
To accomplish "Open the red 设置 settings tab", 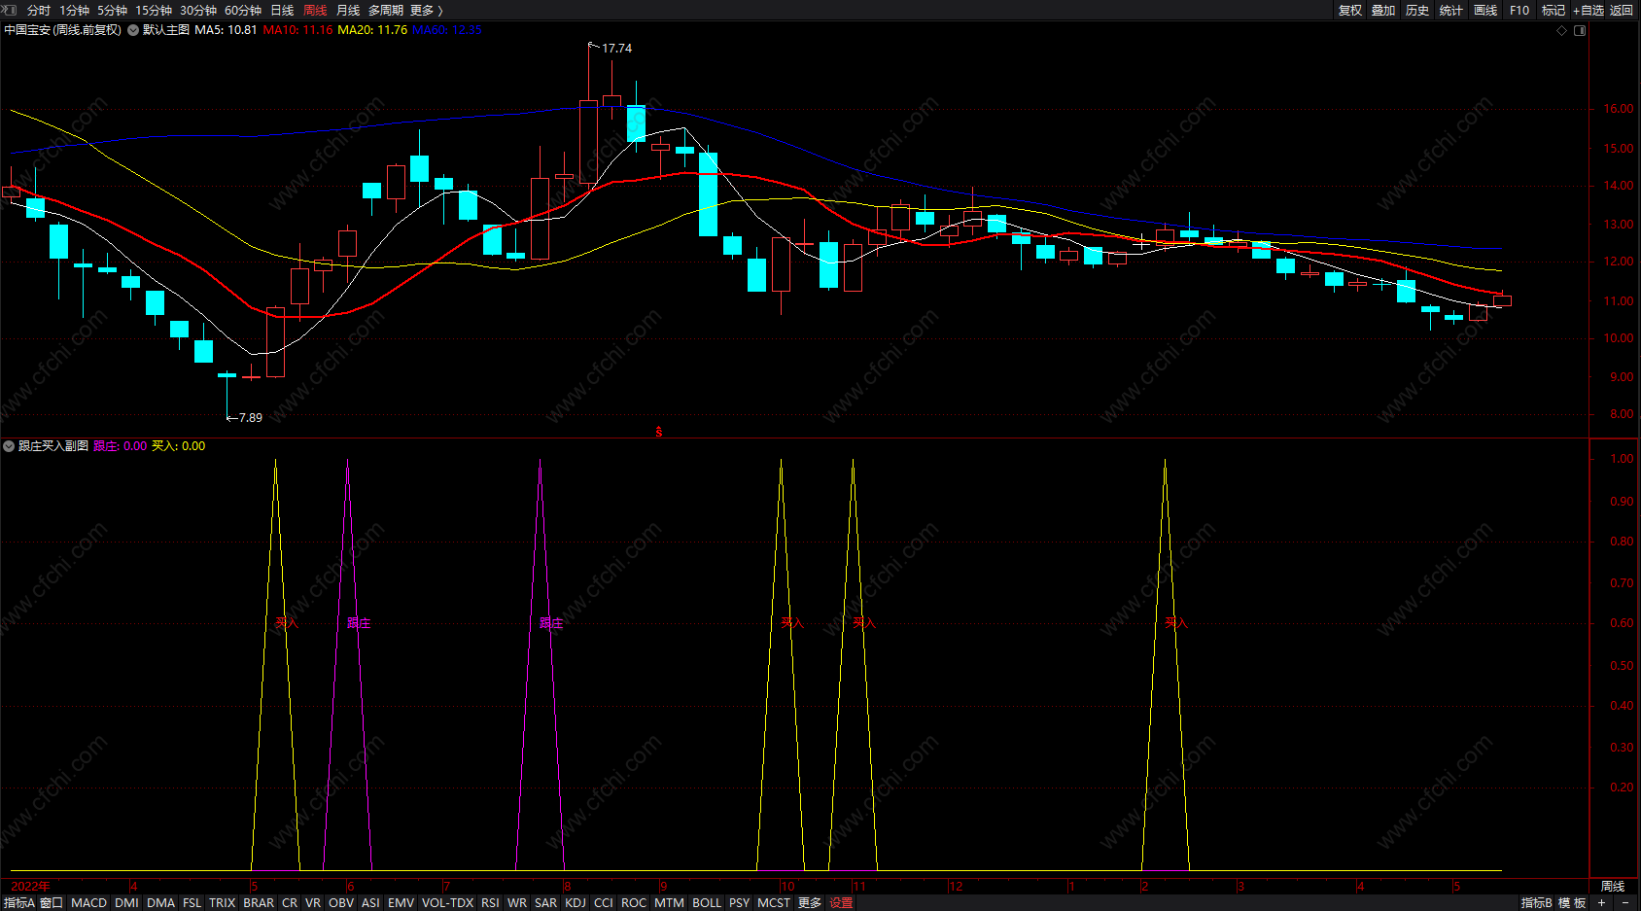I will pos(841,903).
